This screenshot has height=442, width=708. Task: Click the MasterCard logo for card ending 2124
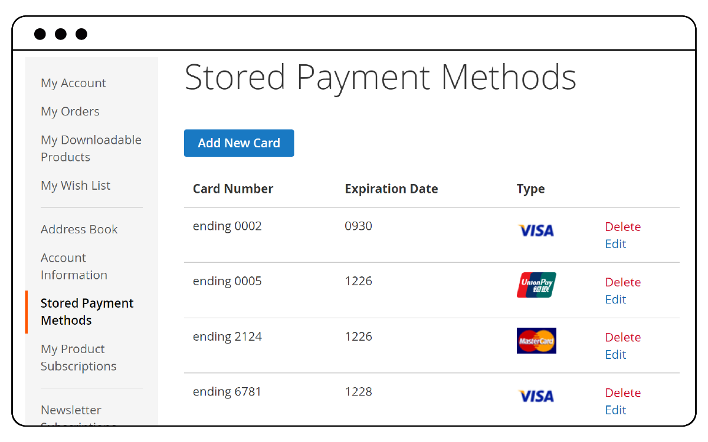tap(536, 341)
